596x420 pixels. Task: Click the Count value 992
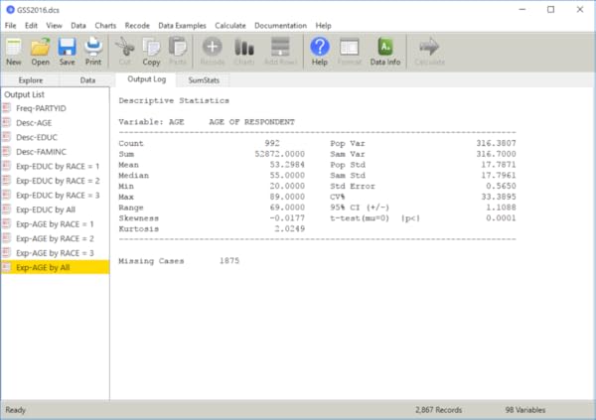272,143
